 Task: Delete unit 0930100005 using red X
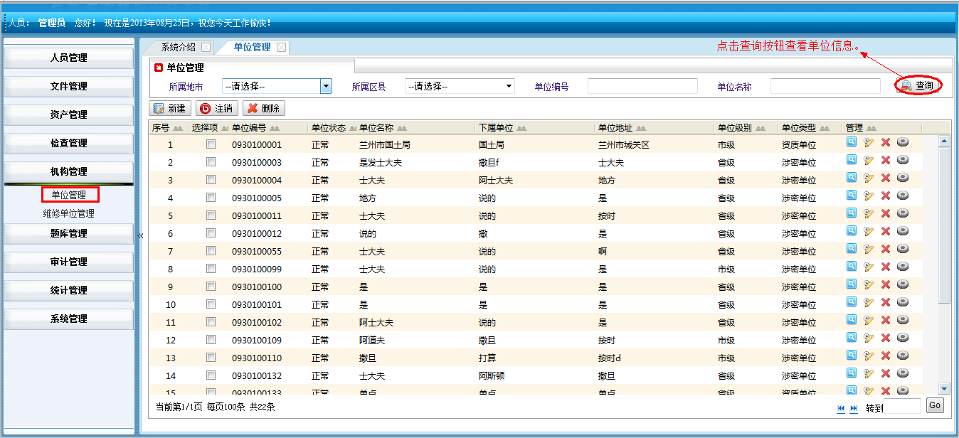click(886, 196)
